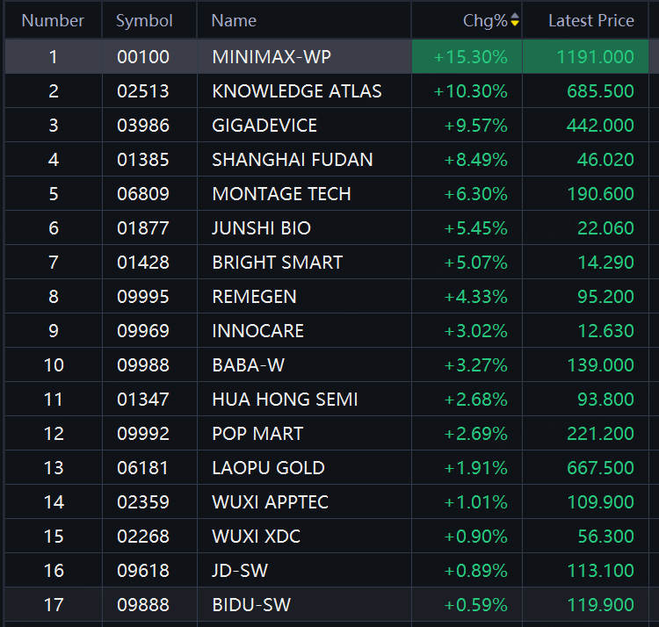Click symbol code 09888
This screenshot has height=627, width=659.
(x=143, y=605)
